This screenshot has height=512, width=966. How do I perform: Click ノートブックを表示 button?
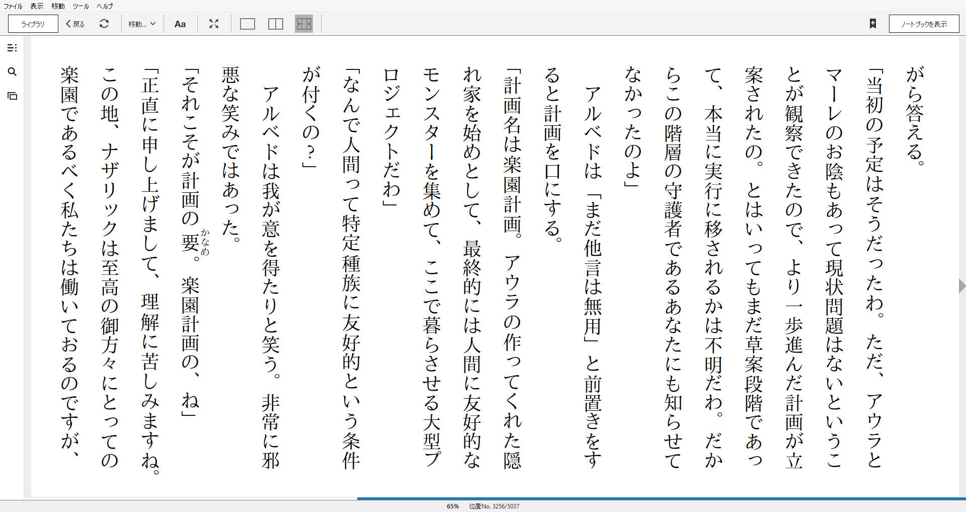point(924,24)
